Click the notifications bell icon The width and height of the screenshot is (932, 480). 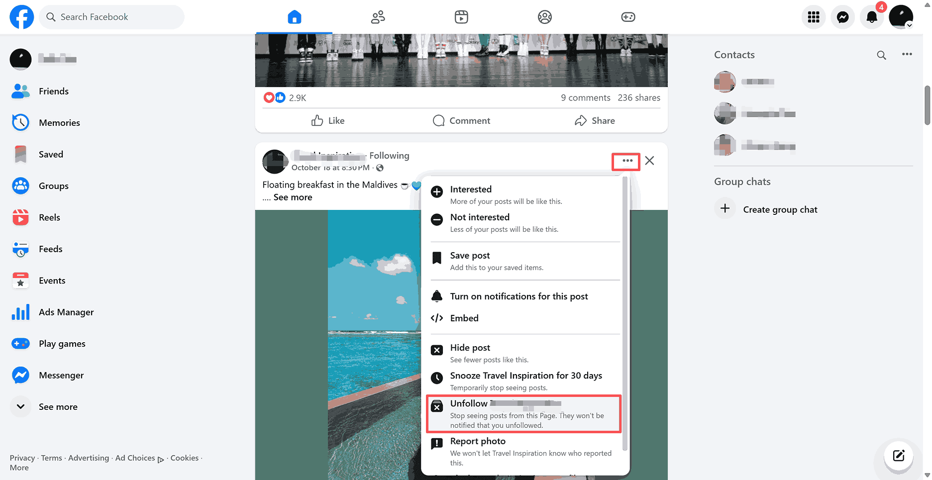coord(872,17)
